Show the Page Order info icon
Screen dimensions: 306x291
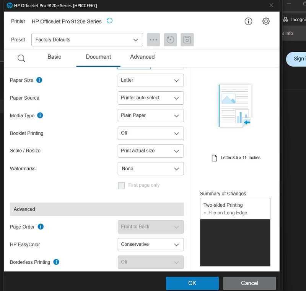(x=41, y=227)
